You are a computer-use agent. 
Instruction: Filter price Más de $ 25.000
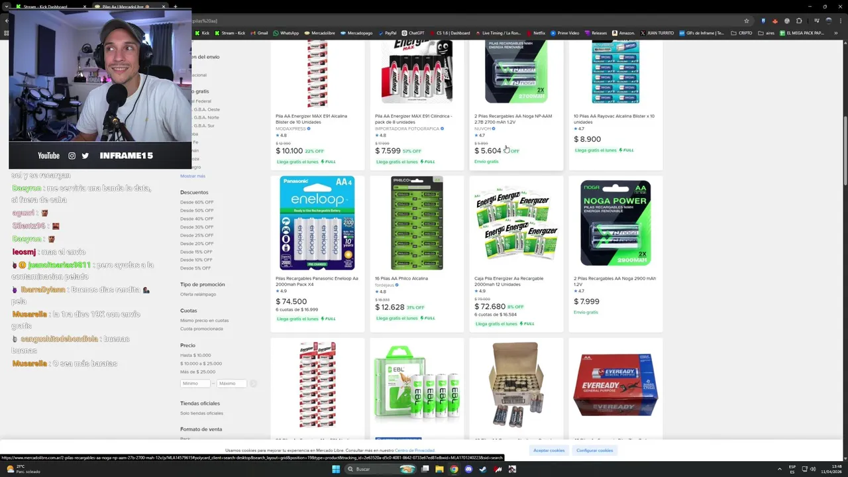click(x=197, y=372)
